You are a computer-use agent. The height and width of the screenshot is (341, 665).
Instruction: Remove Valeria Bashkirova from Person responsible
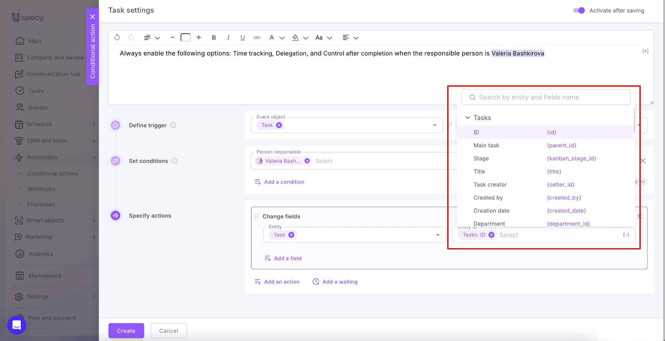(x=307, y=161)
